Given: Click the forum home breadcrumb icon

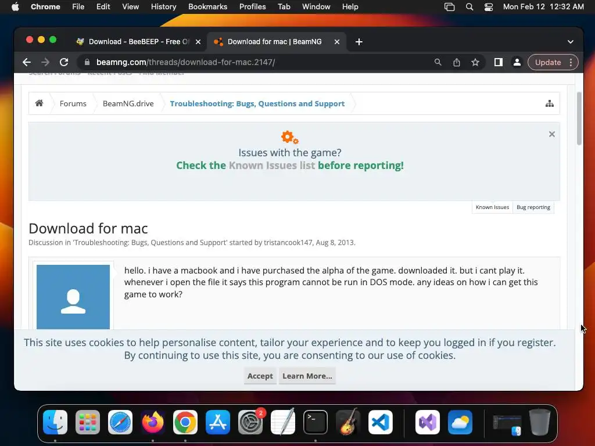Looking at the screenshot, I should [39, 103].
